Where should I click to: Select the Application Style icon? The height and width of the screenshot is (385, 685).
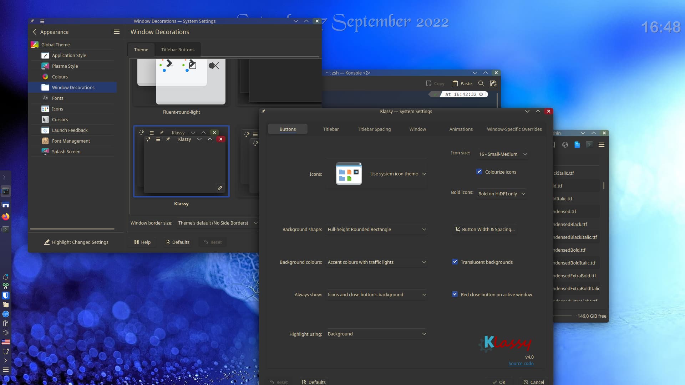click(x=45, y=55)
